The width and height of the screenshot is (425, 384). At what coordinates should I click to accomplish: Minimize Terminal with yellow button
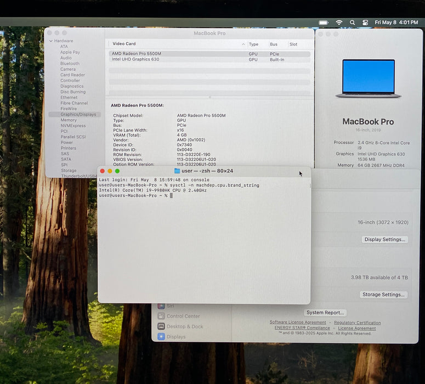pos(110,171)
